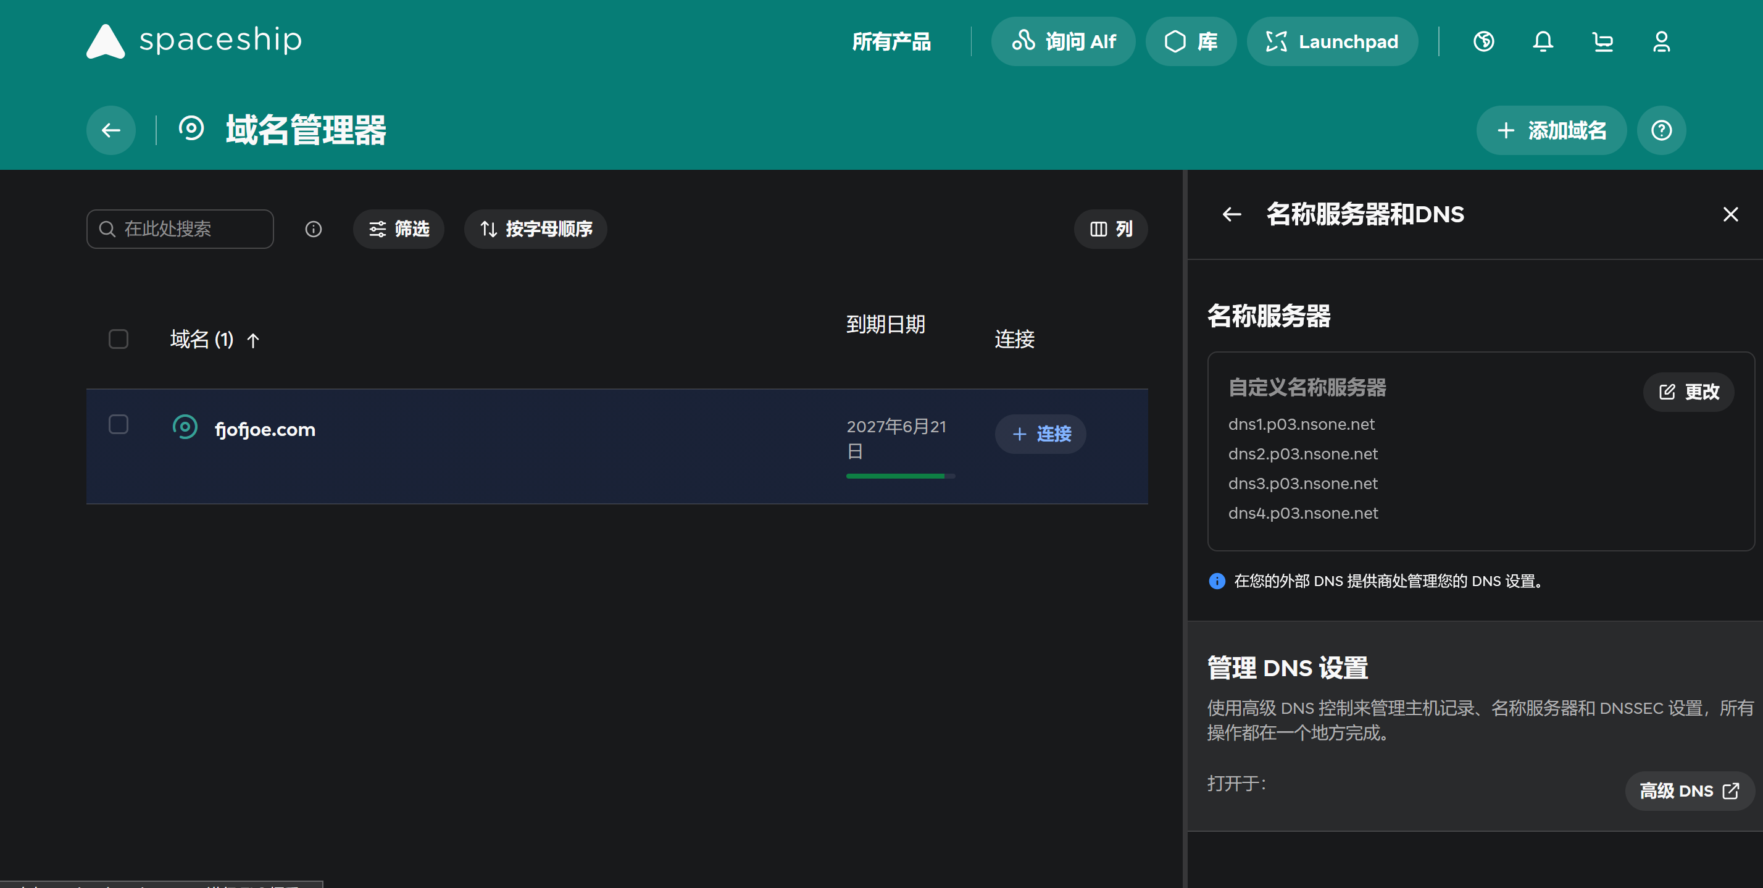Open 高级 DNS in new tab
The height and width of the screenshot is (888, 1763).
point(1689,791)
